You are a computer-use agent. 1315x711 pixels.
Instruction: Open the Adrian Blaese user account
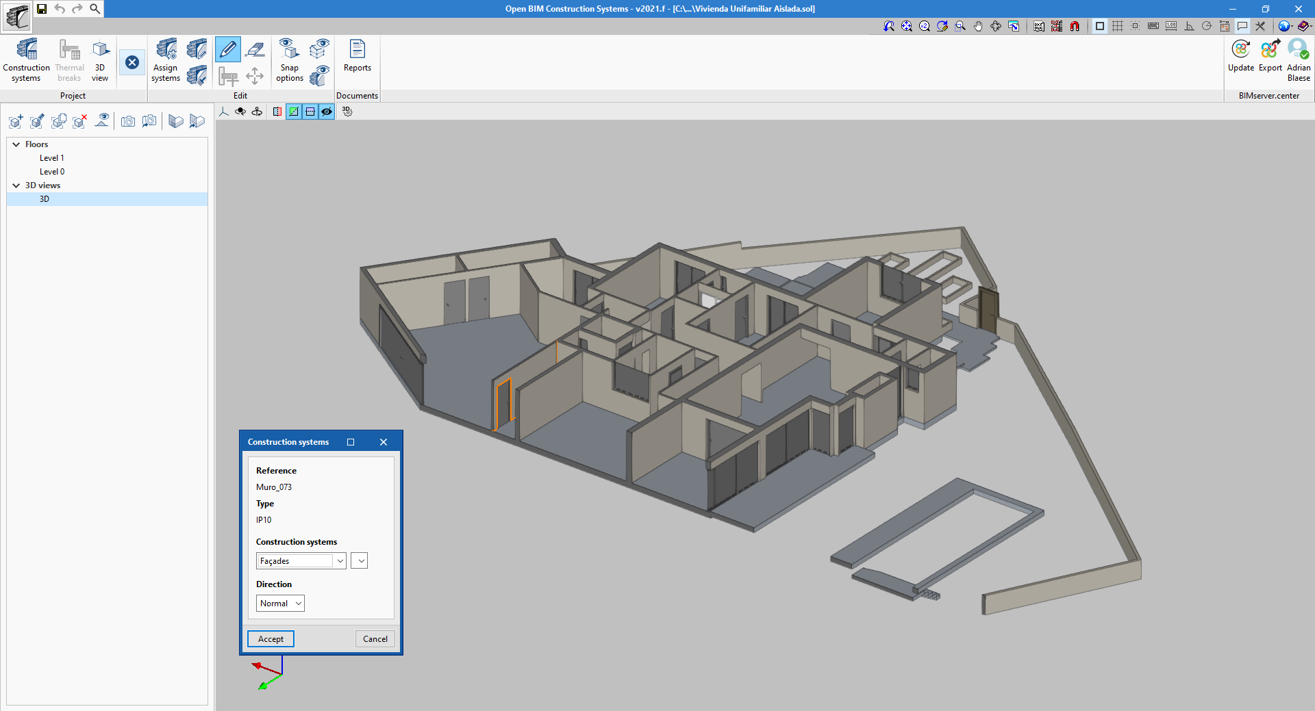click(x=1299, y=60)
